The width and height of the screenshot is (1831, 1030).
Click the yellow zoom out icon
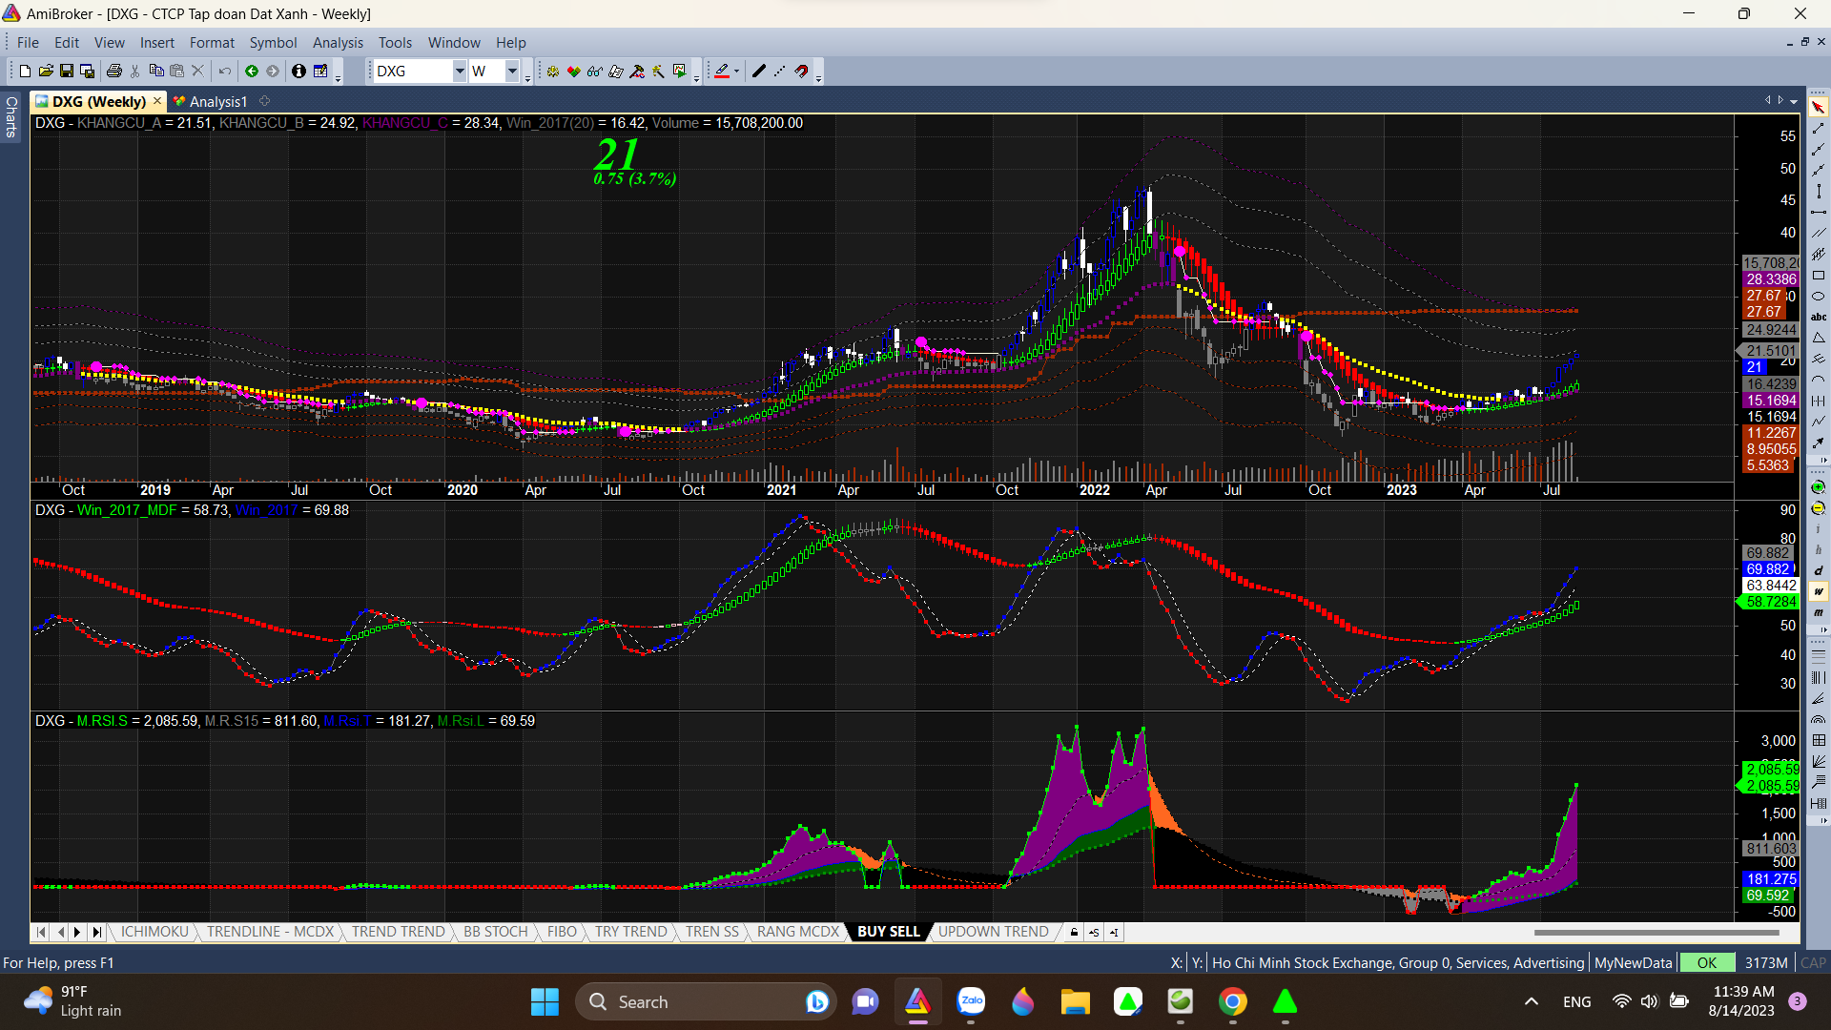[x=1819, y=508]
